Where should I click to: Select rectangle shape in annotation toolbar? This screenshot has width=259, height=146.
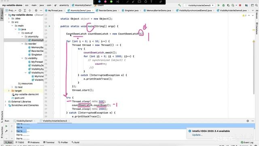coord(139,2)
